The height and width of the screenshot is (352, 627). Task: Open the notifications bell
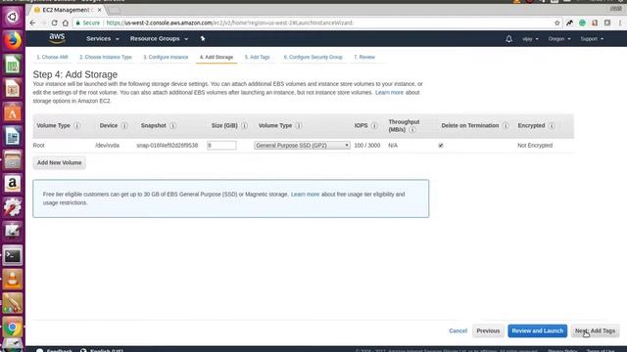(508, 39)
